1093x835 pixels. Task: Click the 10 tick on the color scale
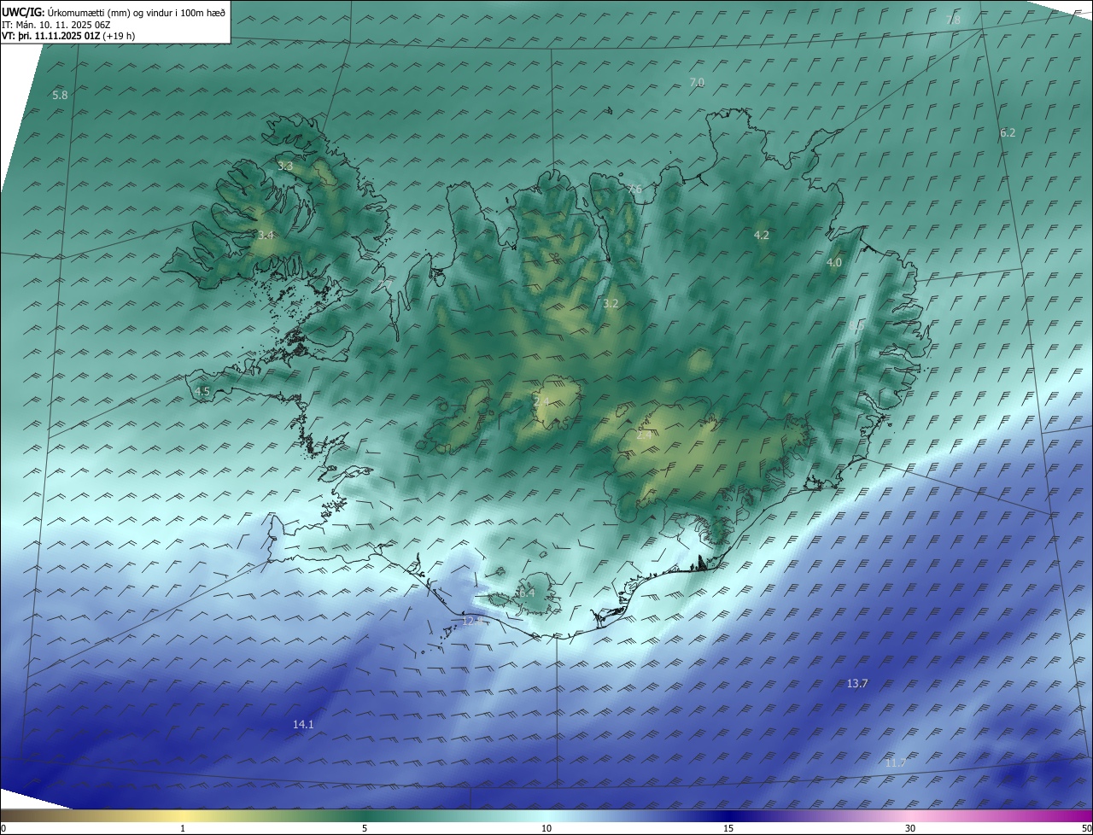tap(546, 829)
